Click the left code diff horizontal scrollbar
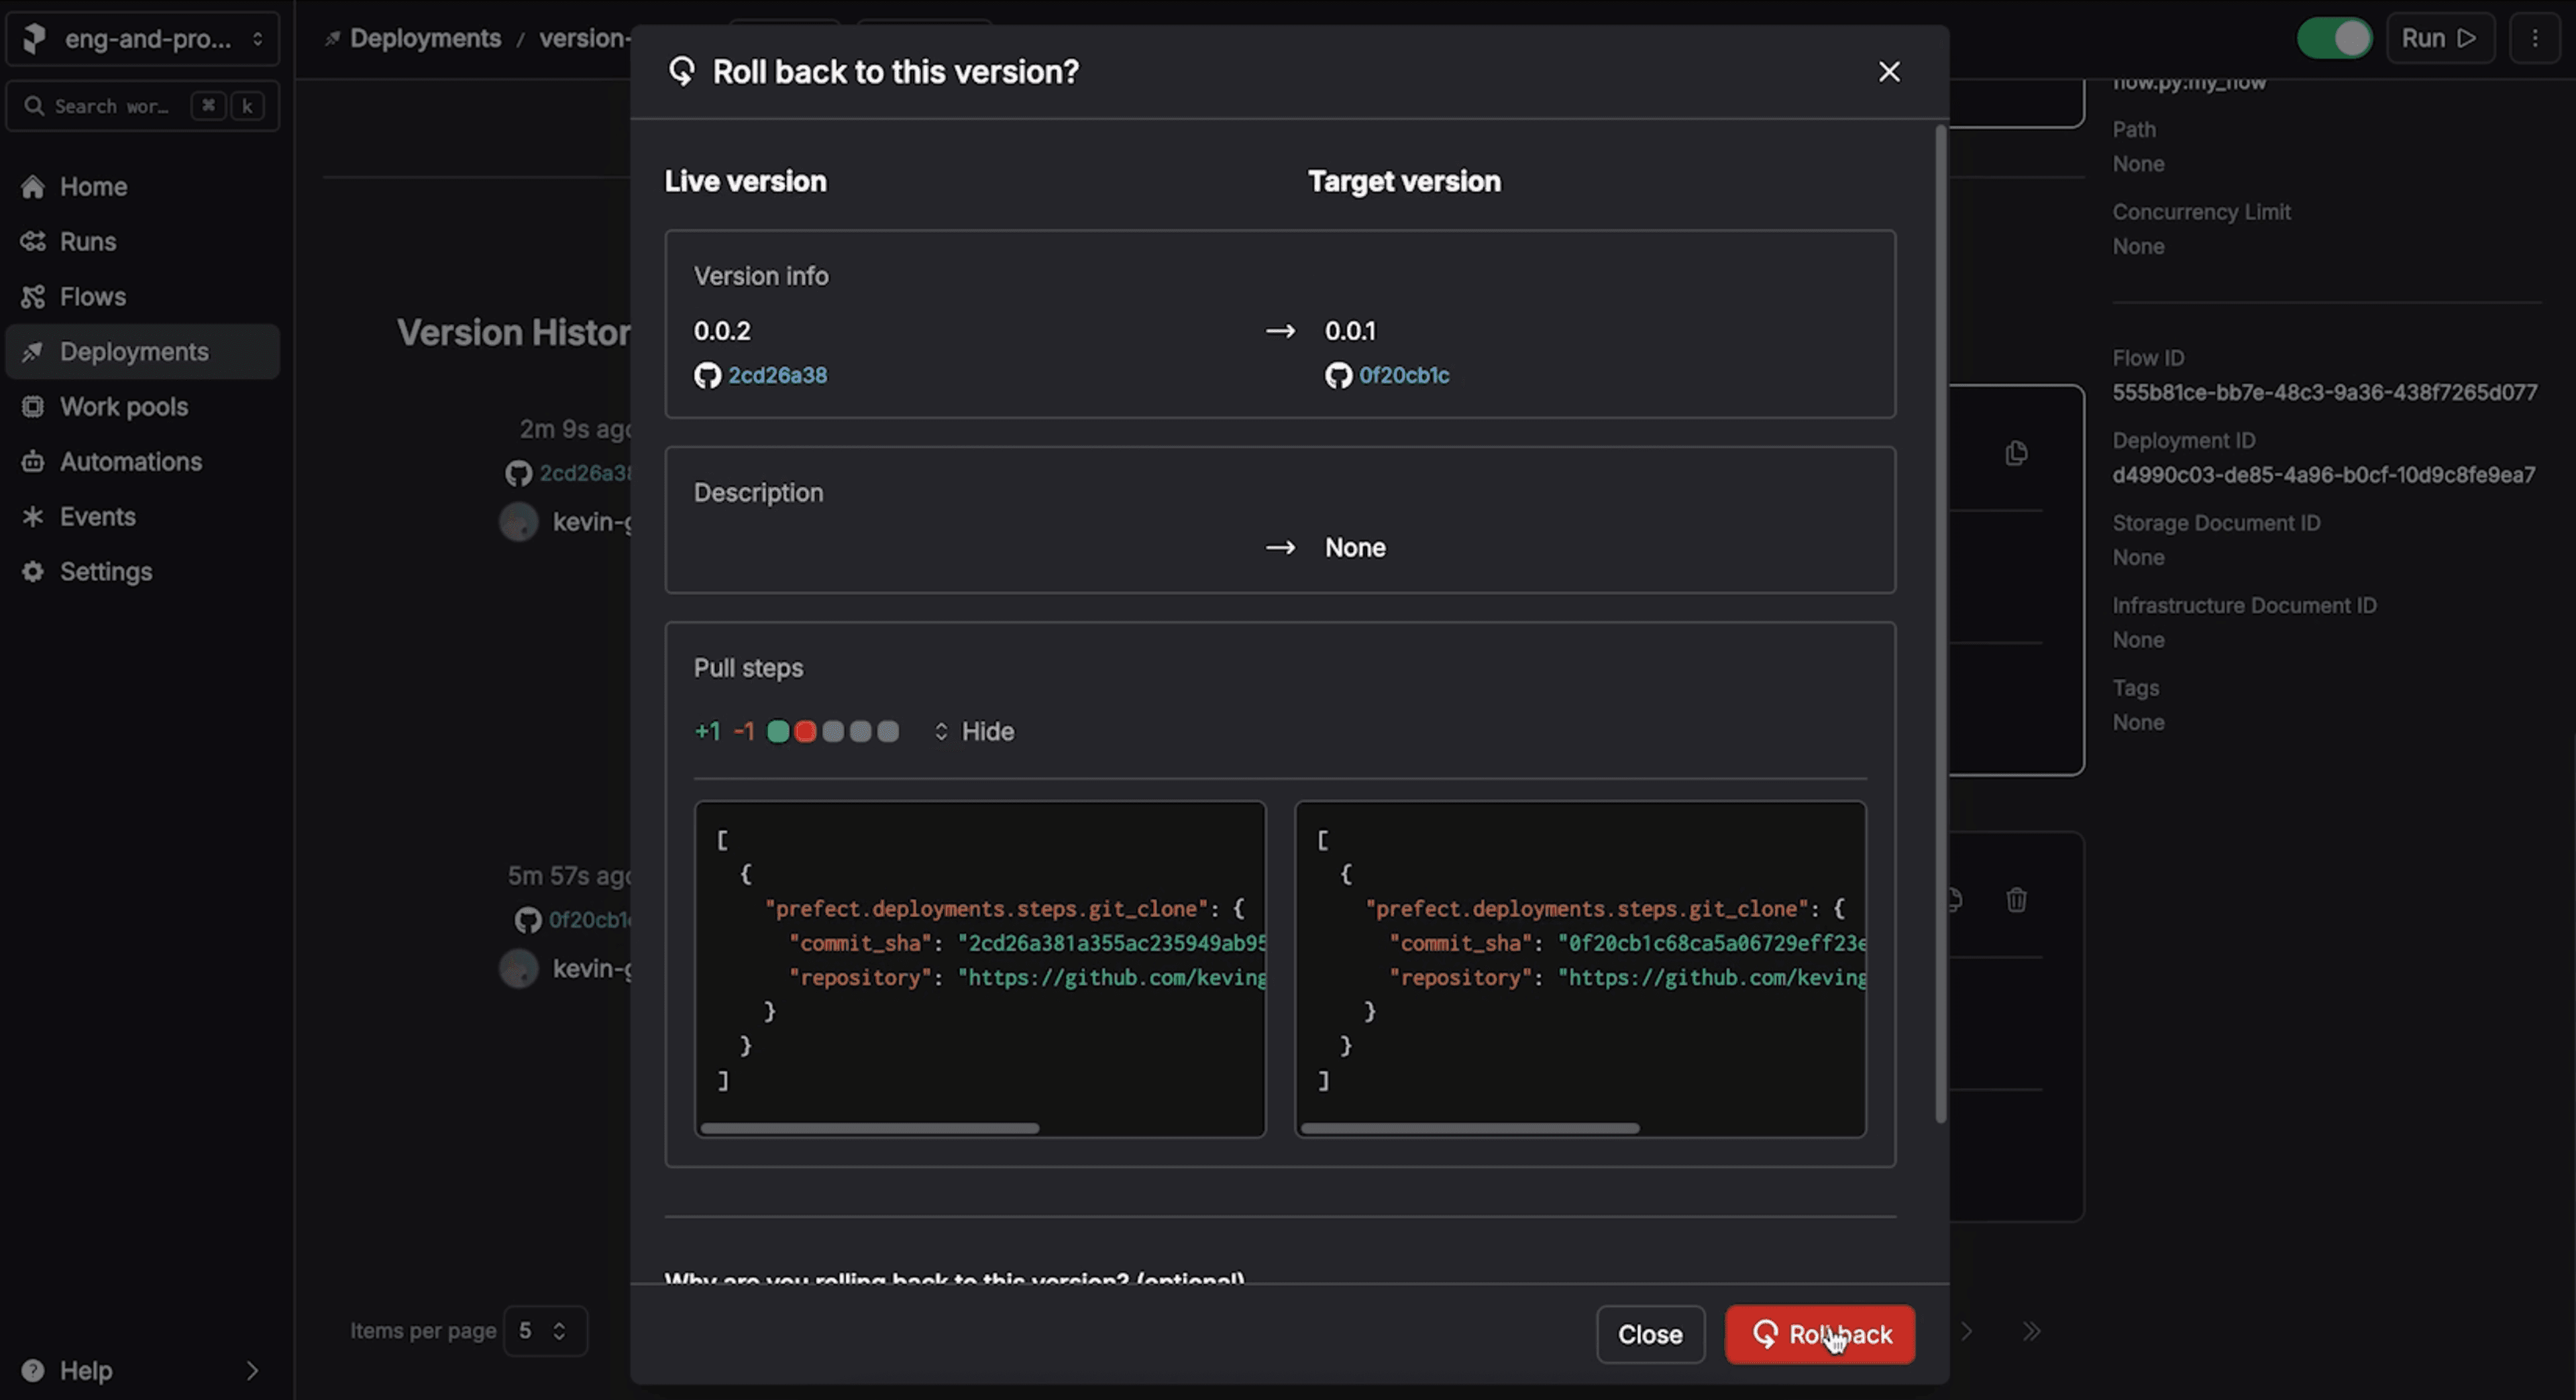The width and height of the screenshot is (2576, 1400). (869, 1128)
